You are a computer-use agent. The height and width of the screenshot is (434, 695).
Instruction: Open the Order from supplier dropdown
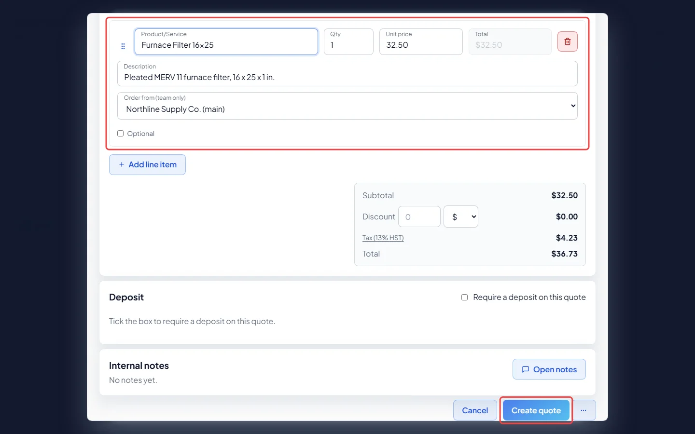click(347, 106)
